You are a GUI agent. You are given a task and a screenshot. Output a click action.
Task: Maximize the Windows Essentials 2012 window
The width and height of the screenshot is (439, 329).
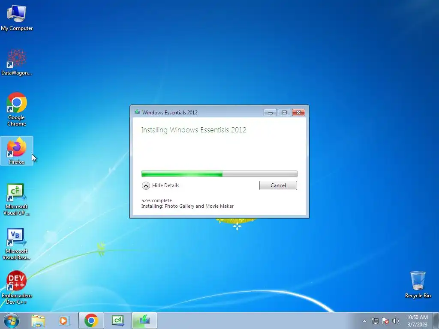click(x=284, y=113)
